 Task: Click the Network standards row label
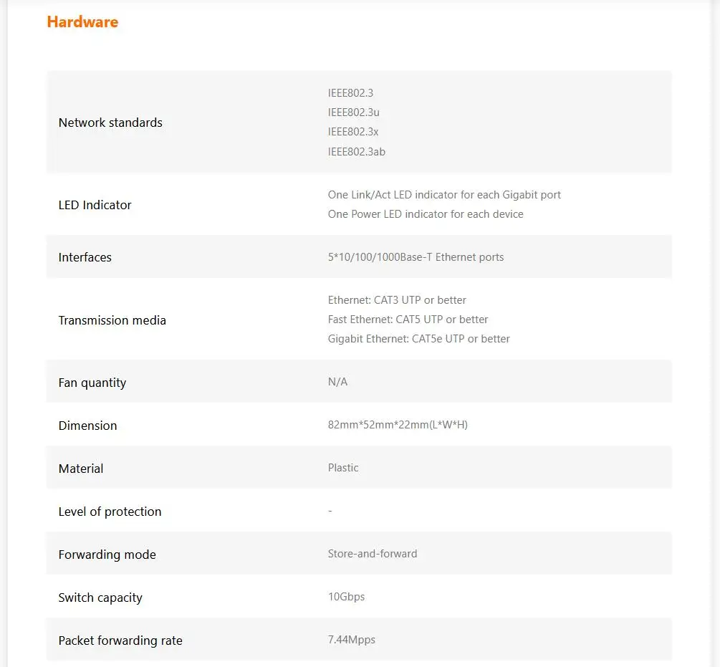coord(110,123)
